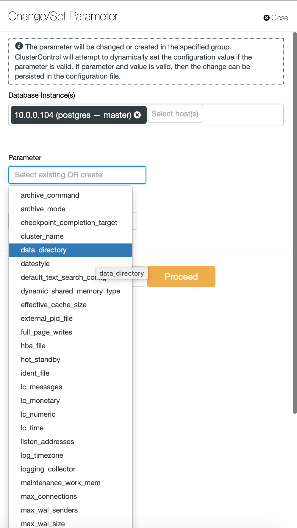
Task: Select hot_standby in the dropdown list
Action: tap(40, 359)
